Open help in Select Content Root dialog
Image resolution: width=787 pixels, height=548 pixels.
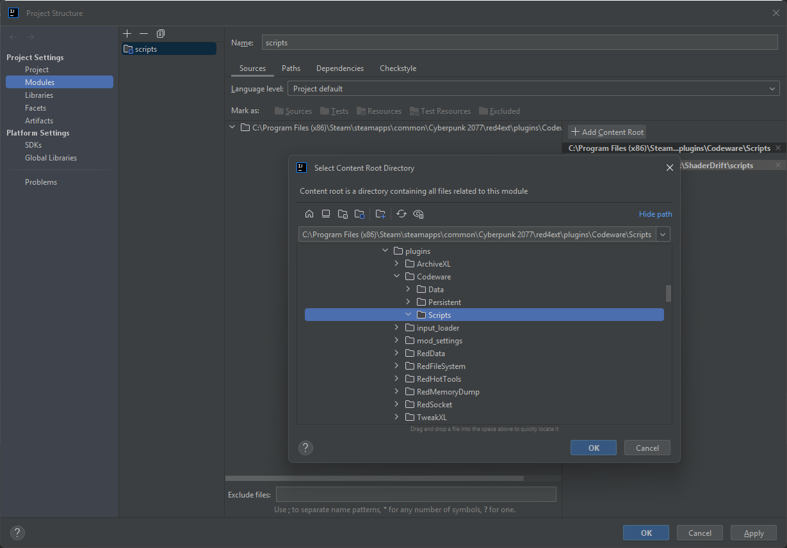coord(306,448)
